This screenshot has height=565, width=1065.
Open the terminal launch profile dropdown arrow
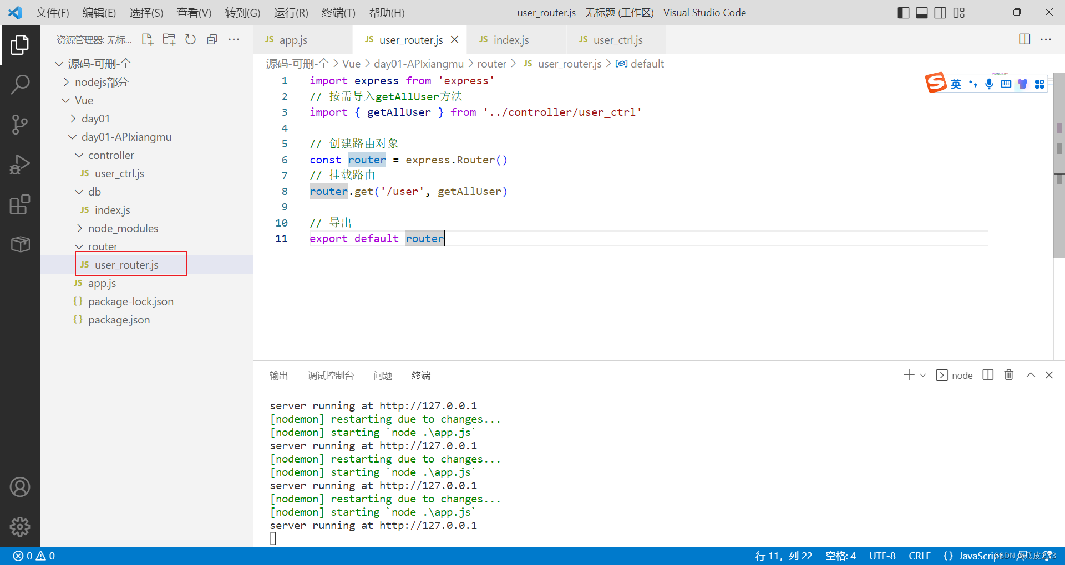[922, 375]
